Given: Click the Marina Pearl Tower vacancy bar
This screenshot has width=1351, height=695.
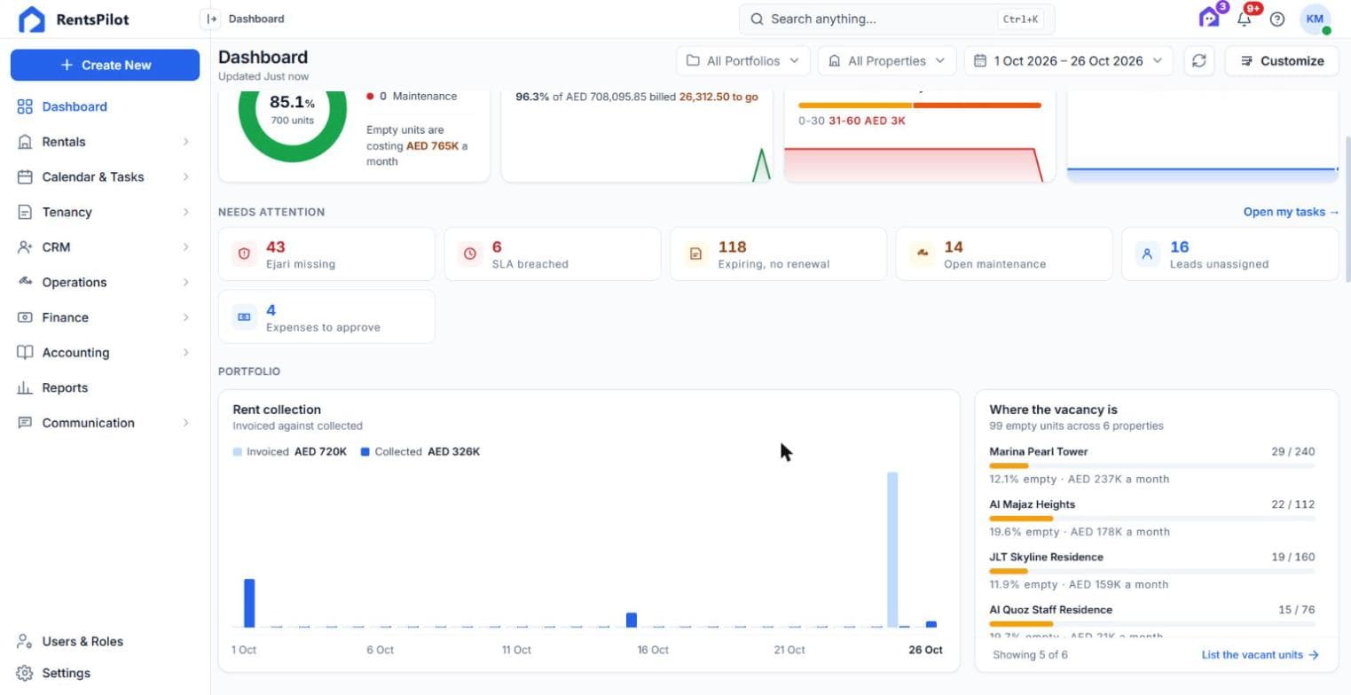Looking at the screenshot, I should [x=1152, y=465].
